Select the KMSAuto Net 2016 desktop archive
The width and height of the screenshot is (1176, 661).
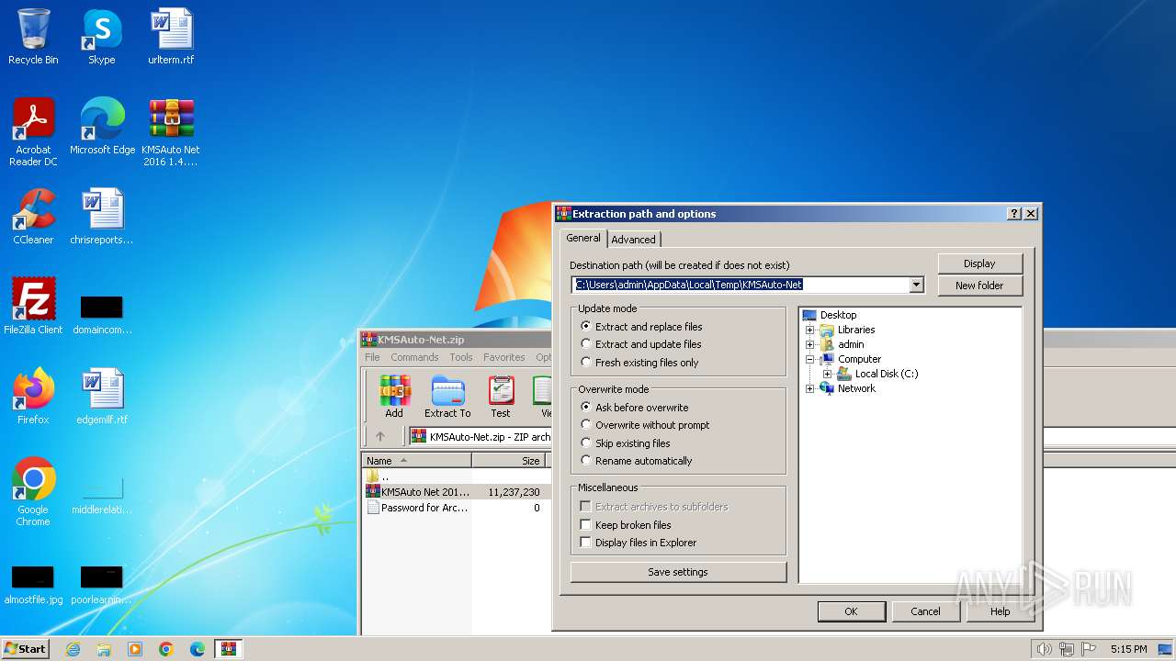click(x=171, y=132)
